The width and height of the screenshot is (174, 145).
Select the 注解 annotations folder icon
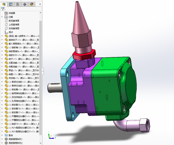[x=6, y=17]
